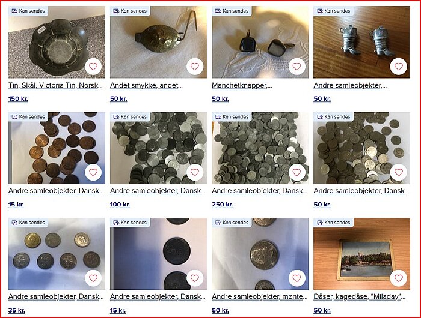Toggle heart on the brass jewelry listing
This screenshot has width=421, height=318.
(195, 67)
